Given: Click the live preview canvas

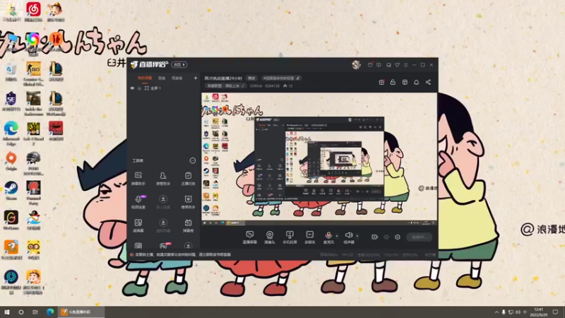Looking at the screenshot, I should [x=319, y=160].
